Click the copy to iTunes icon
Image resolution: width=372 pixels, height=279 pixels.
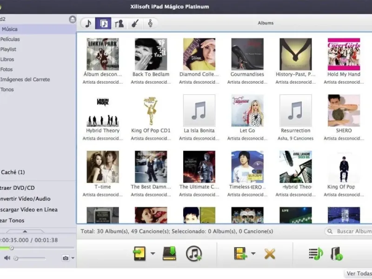tap(194, 253)
